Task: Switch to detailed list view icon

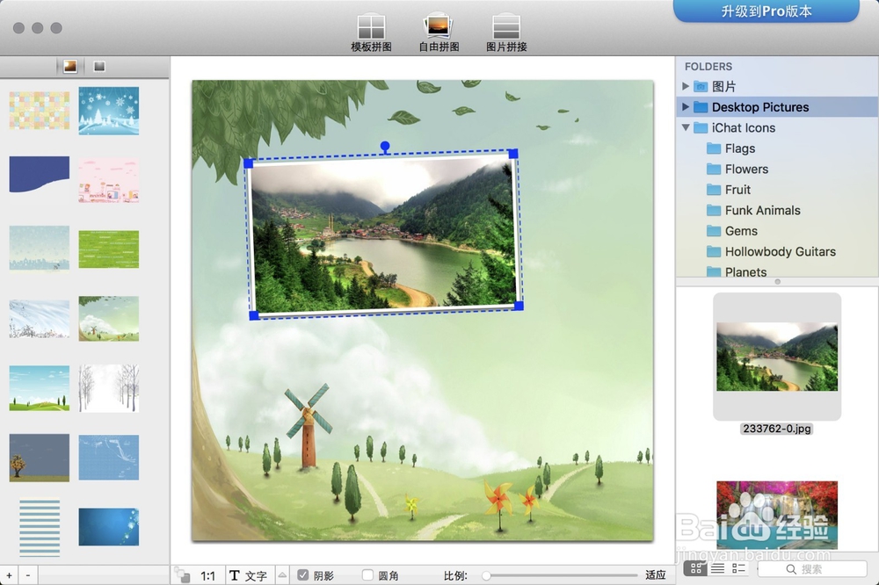Action: coord(739,569)
